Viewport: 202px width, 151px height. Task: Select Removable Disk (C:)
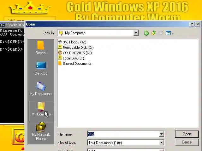pos(76,48)
